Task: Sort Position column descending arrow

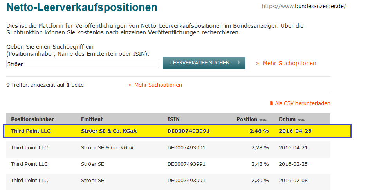Action: coord(261,119)
